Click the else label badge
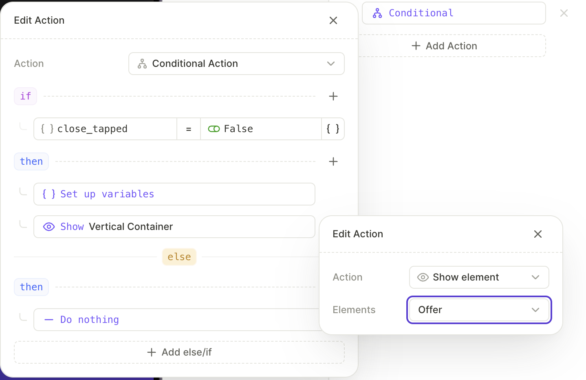The width and height of the screenshot is (586, 380). [x=179, y=257]
